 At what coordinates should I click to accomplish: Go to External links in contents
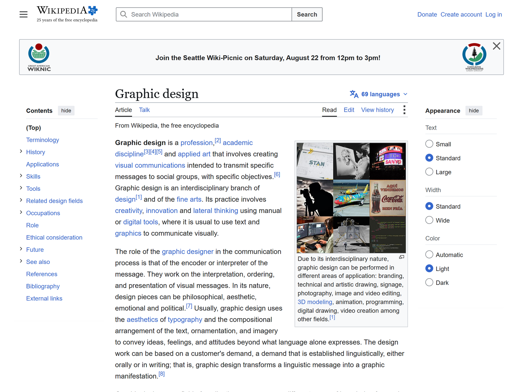(x=44, y=299)
